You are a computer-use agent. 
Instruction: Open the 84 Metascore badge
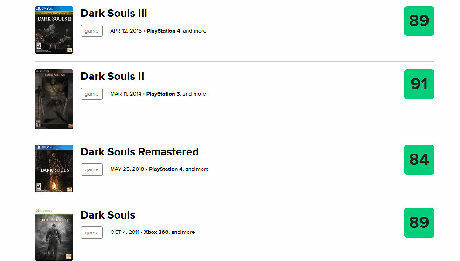tap(419, 160)
